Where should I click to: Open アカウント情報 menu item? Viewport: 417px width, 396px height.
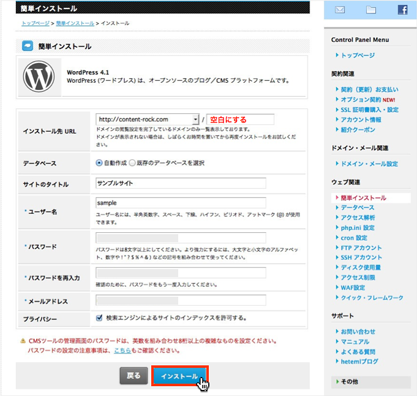click(361, 120)
